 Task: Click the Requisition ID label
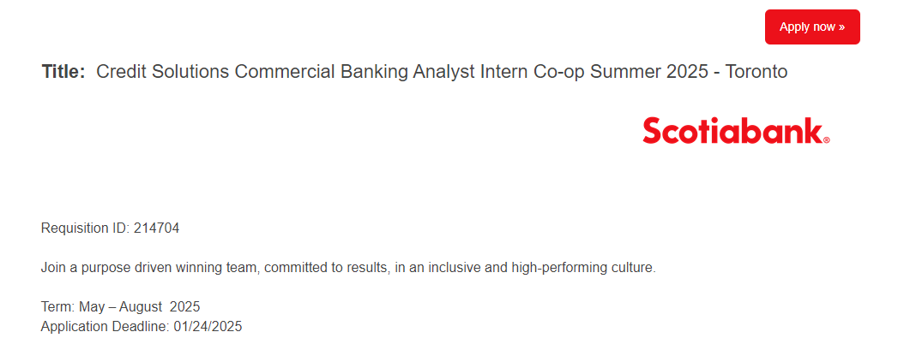coord(85,228)
